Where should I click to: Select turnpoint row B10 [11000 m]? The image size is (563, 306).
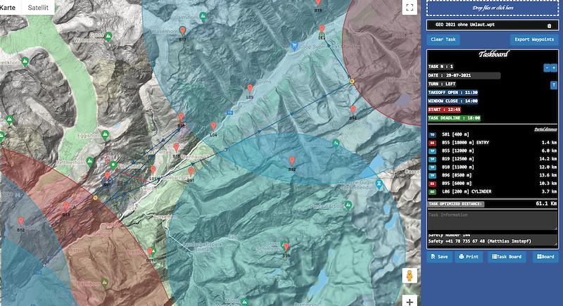(x=493, y=167)
